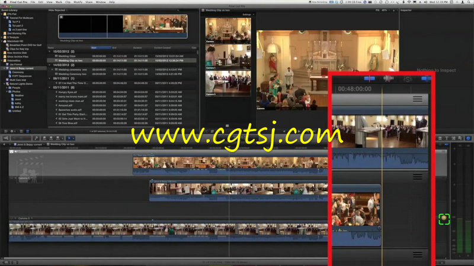Open the Generators browser icon

pyautogui.click(x=453, y=138)
